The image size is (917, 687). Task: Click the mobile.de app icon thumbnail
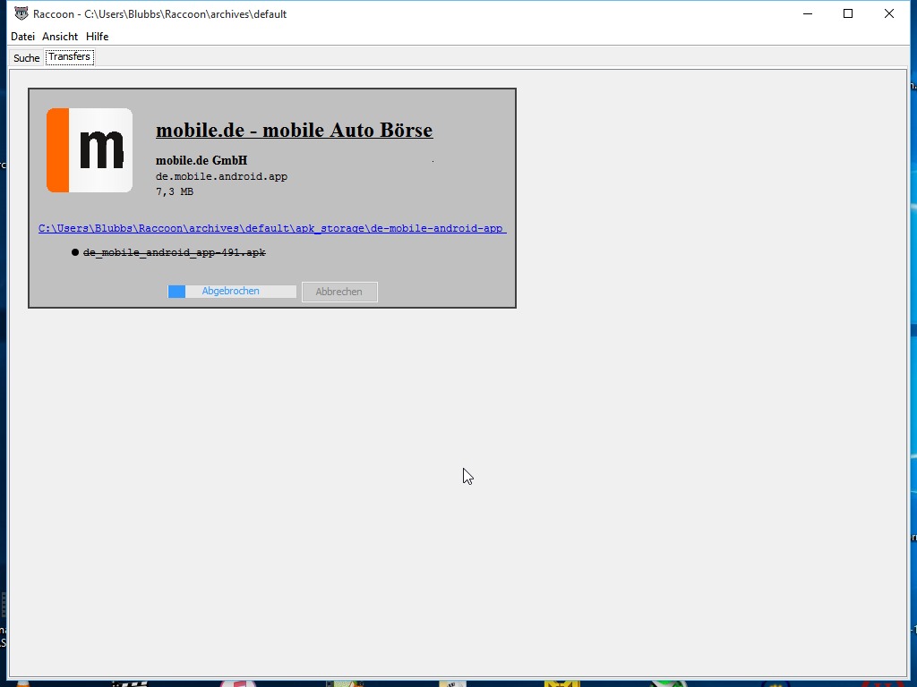coord(90,150)
